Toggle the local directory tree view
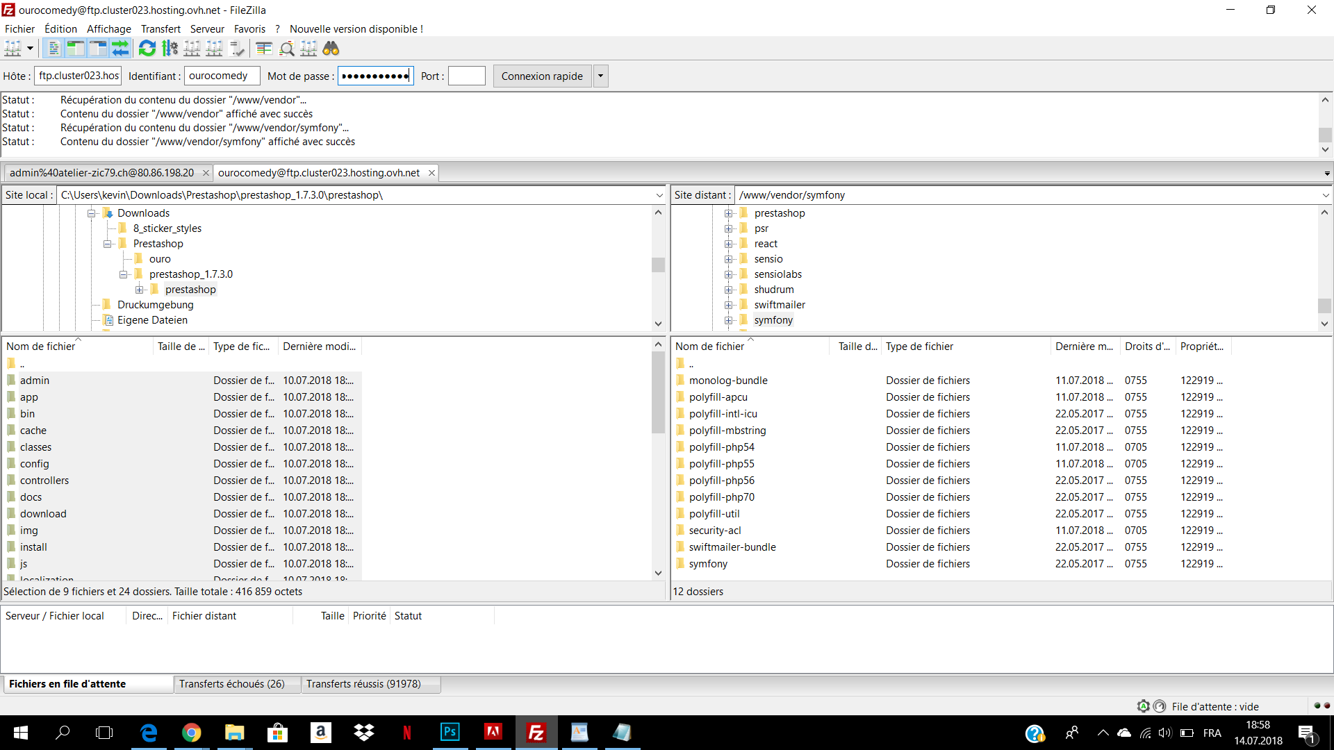The width and height of the screenshot is (1334, 750). (76, 49)
